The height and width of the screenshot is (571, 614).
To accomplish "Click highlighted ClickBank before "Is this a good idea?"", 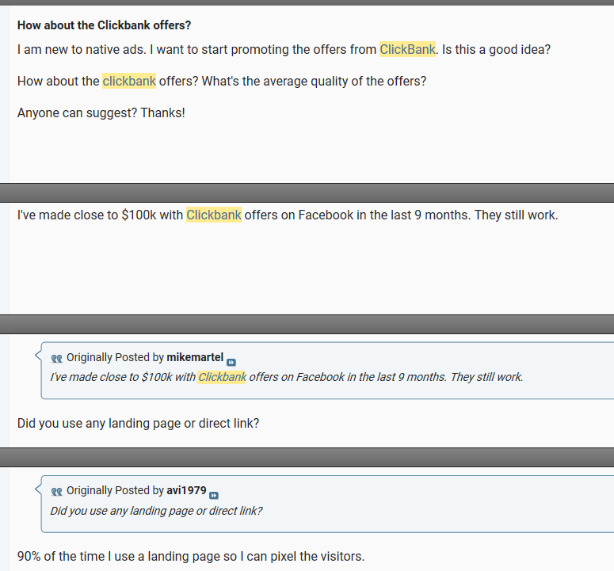I will tap(407, 49).
